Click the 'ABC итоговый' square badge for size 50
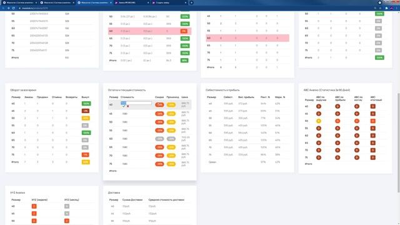Screen dimensions: 400x225 [x=373, y=121]
